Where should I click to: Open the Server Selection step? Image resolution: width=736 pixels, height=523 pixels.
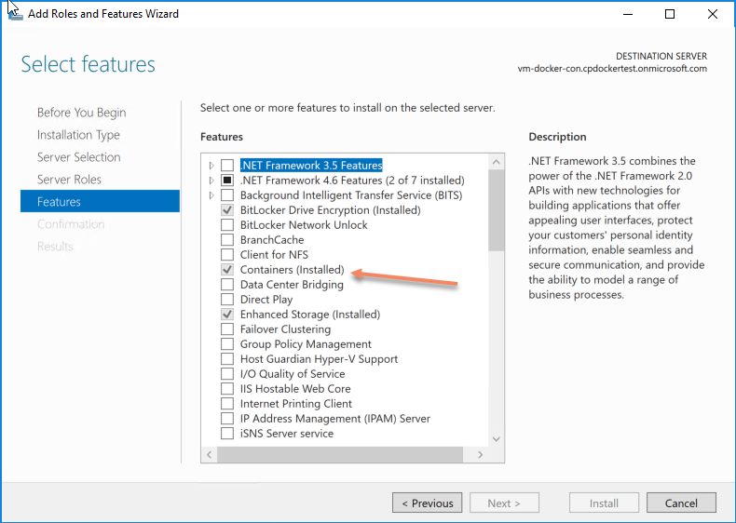point(79,157)
